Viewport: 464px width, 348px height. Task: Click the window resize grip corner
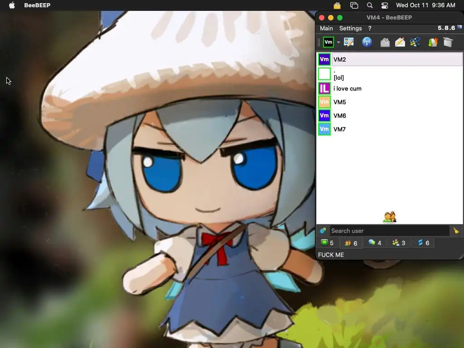[461, 257]
